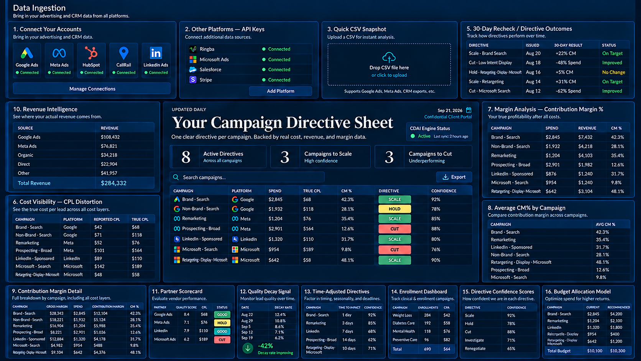Click the cloud upload icon
This screenshot has width=641, height=361.
389,58
